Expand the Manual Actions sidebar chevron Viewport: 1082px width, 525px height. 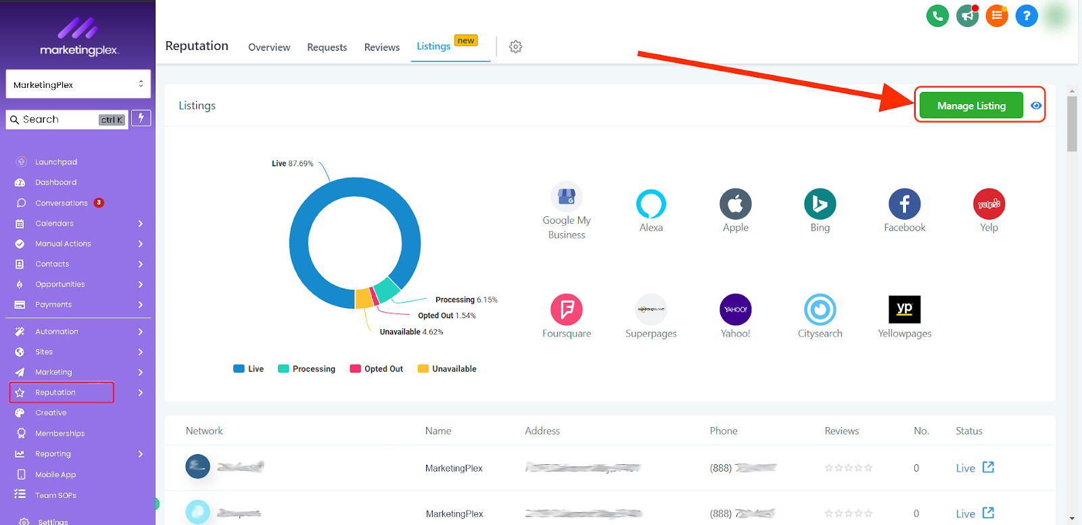coord(141,244)
